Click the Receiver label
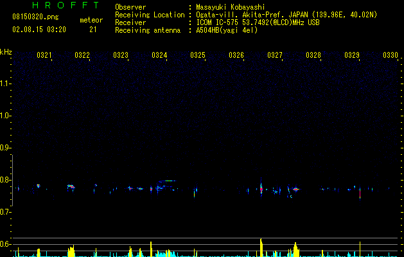The image size is (404, 257). [130, 22]
